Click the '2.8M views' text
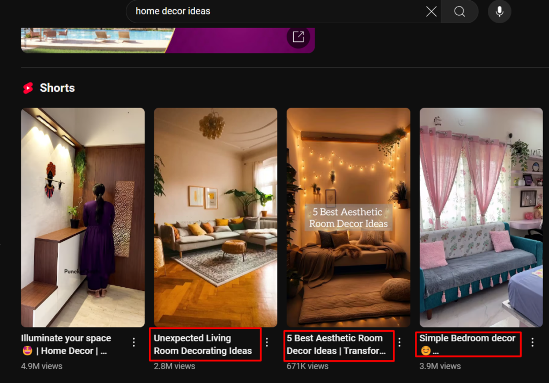Viewport: 549px width, 383px height. point(174,366)
